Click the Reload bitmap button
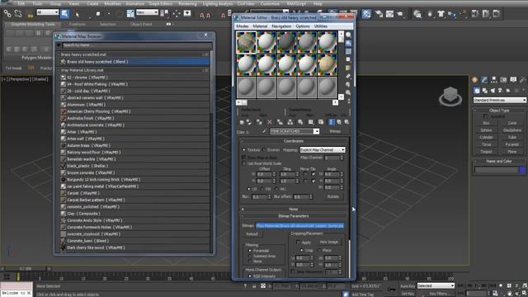Screen dimensions: 528x297 (x=252, y=234)
